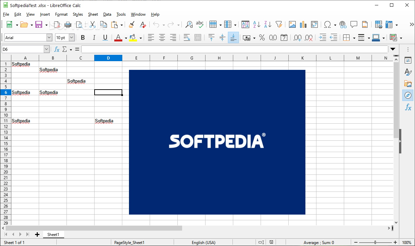Toggle Align Right
The image size is (415, 246).
[x=173, y=38]
